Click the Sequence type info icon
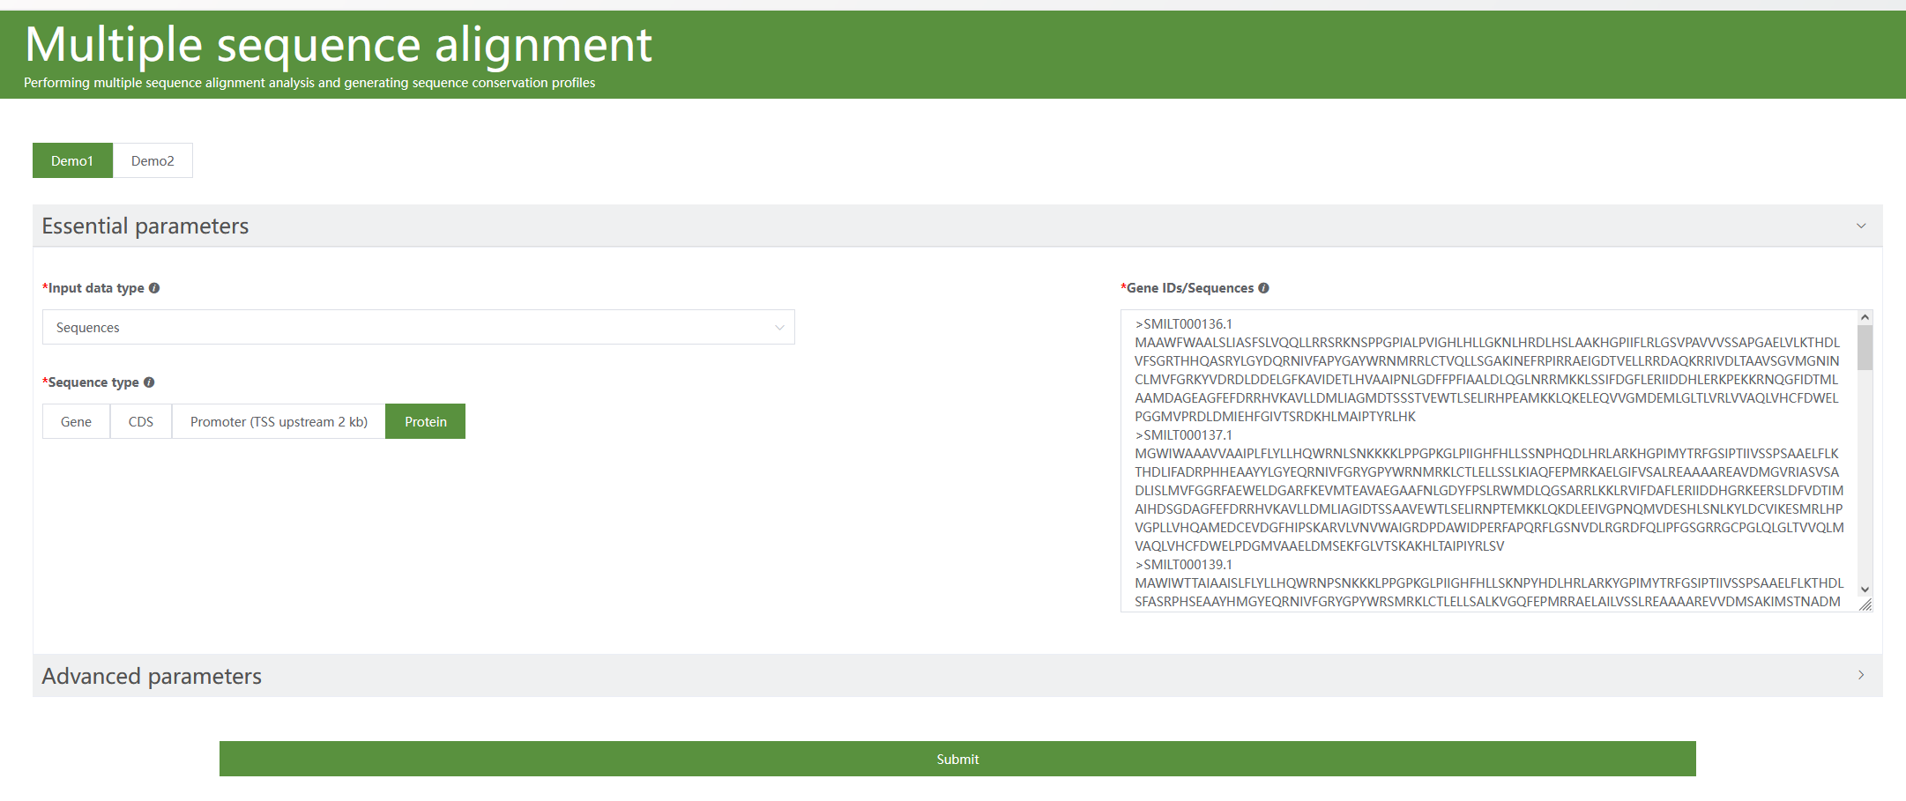The image size is (1906, 801). point(149,382)
